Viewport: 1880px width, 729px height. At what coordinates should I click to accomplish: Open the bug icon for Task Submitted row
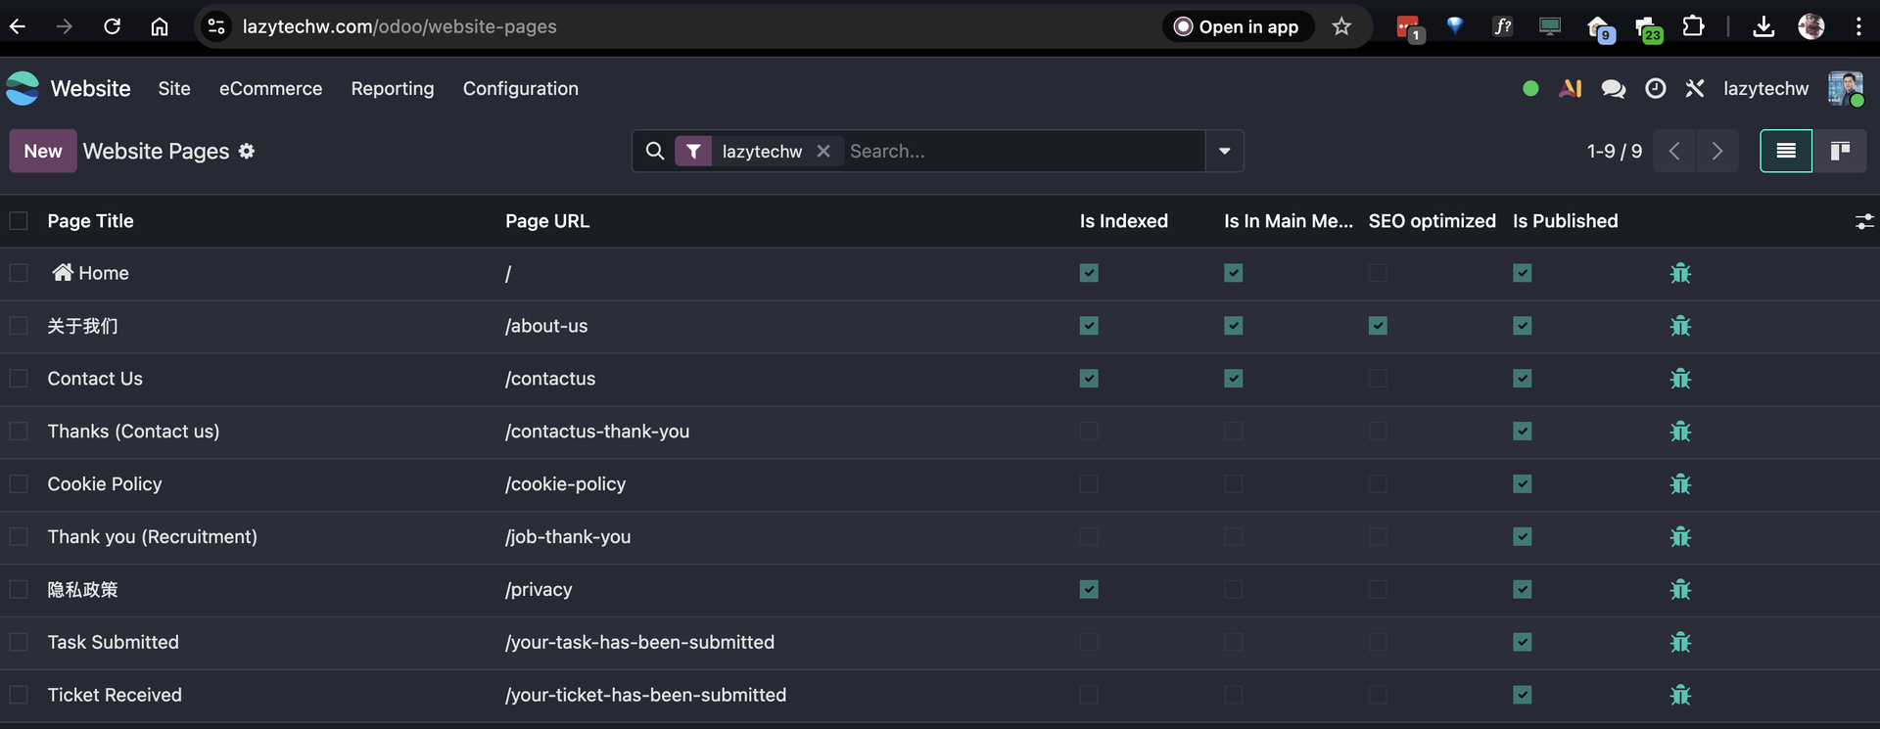click(x=1680, y=643)
